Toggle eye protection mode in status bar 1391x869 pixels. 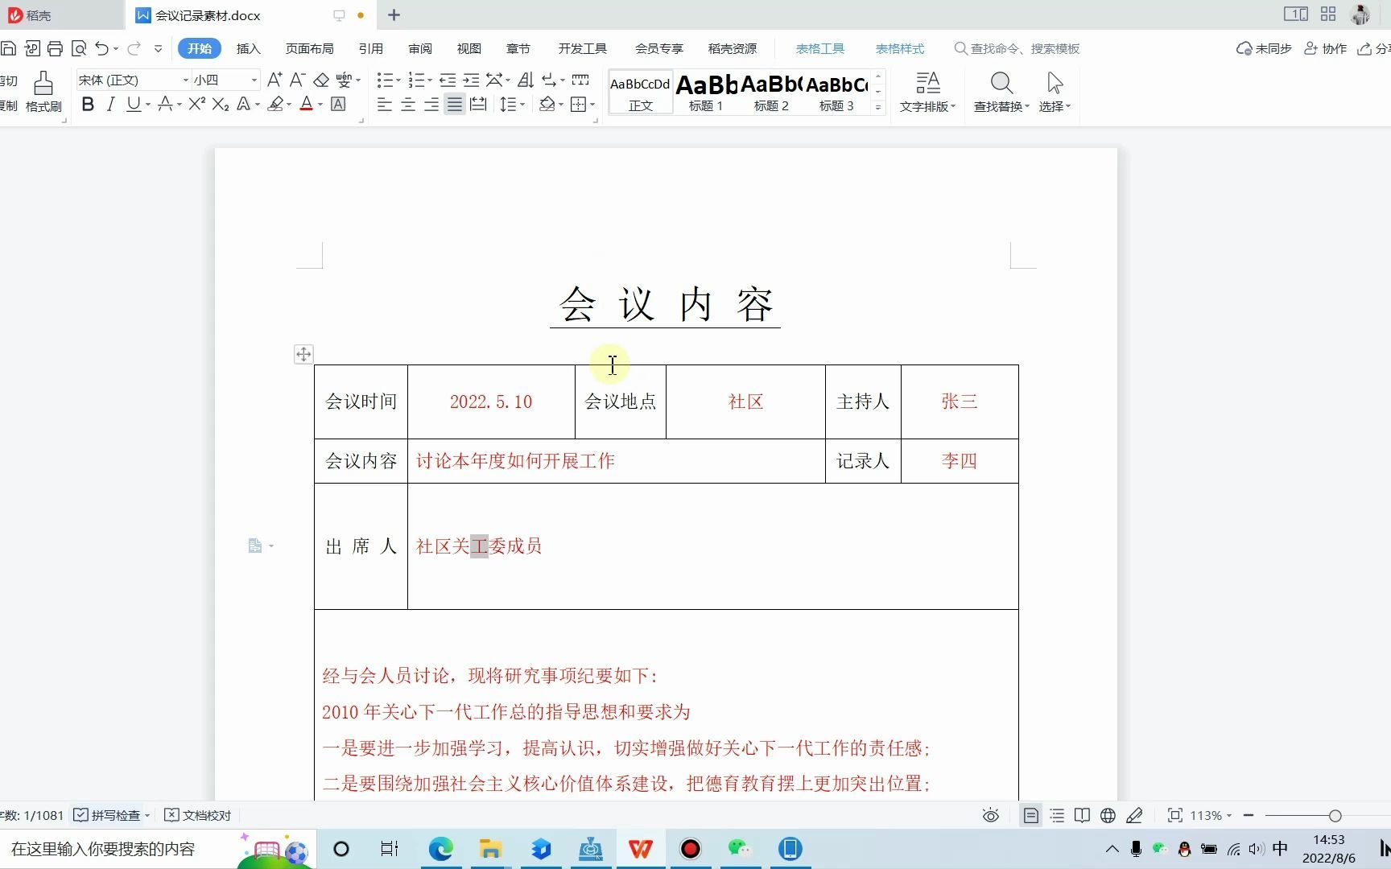coord(989,815)
